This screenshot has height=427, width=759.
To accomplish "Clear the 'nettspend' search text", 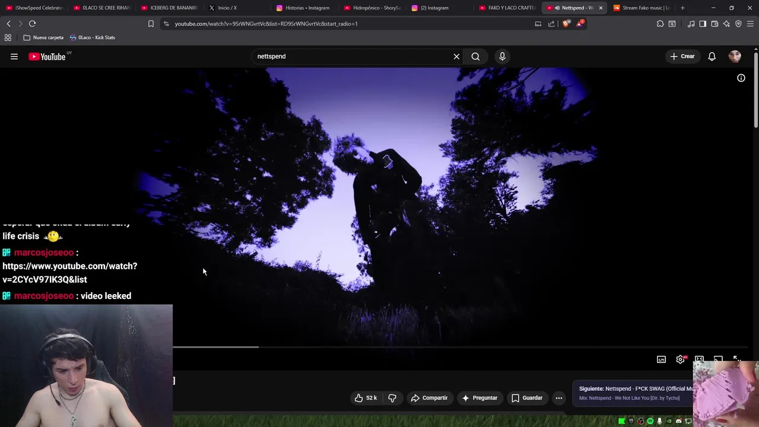I will coord(457,56).
